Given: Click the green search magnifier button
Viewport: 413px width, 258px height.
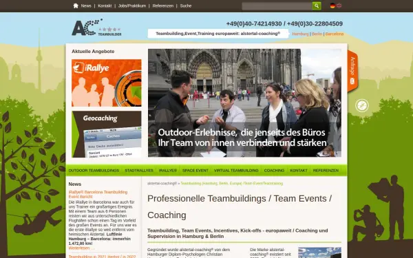Looking at the screenshot, I should point(317,6).
